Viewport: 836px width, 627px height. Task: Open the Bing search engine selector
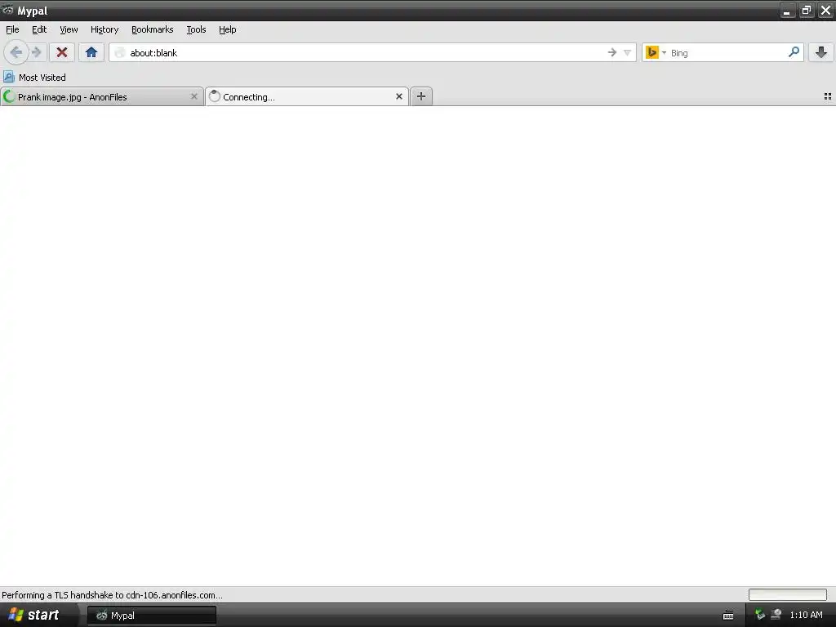656,52
